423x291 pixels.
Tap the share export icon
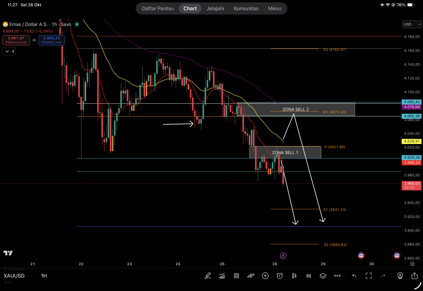[x=414, y=276]
